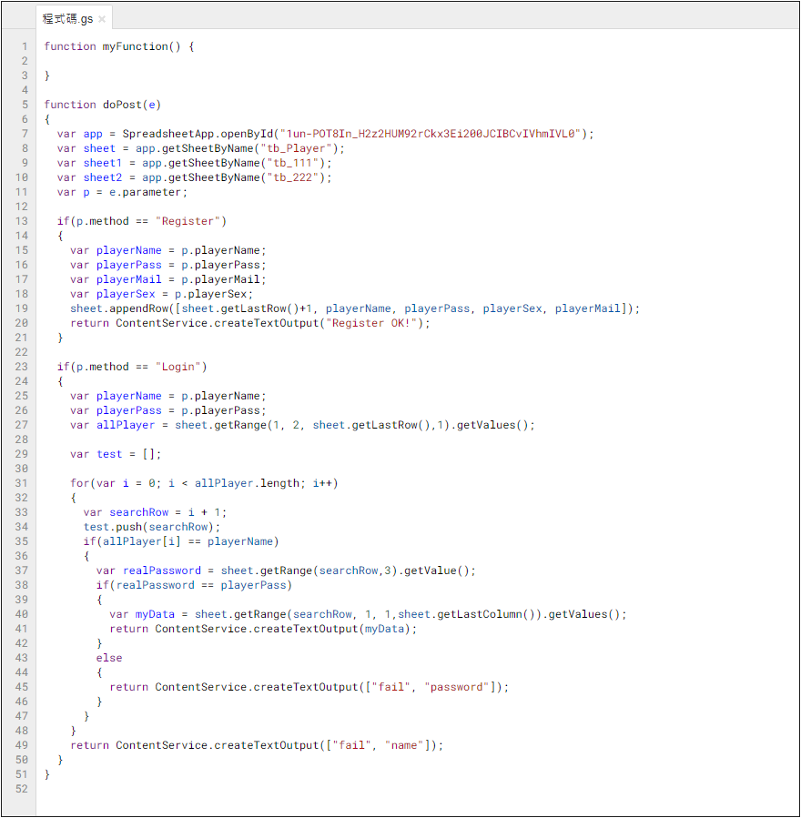Screen dimensions: 801x818
Task: Click line number 52 in the gutter
Action: (22, 789)
